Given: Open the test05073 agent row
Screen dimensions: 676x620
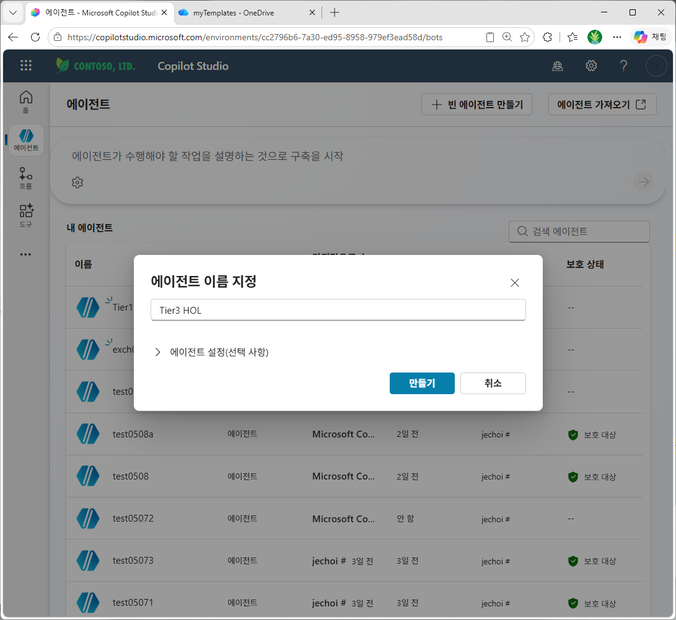Looking at the screenshot, I should click(354, 561).
